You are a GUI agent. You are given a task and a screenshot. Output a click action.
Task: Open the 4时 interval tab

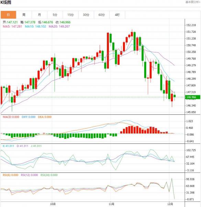pyautogui.click(x=117, y=14)
